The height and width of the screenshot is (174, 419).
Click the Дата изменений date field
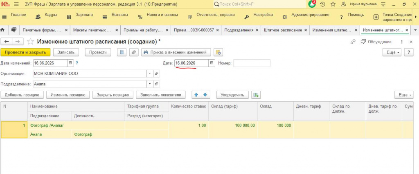(x=50, y=63)
